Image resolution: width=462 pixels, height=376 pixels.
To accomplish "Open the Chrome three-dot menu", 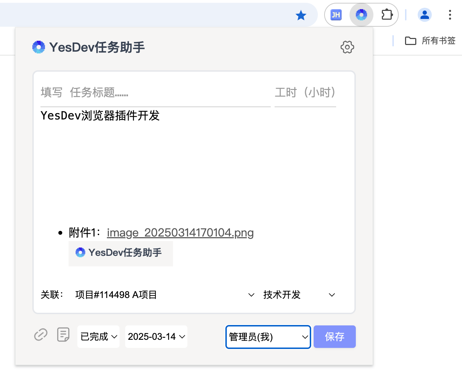I will click(450, 15).
